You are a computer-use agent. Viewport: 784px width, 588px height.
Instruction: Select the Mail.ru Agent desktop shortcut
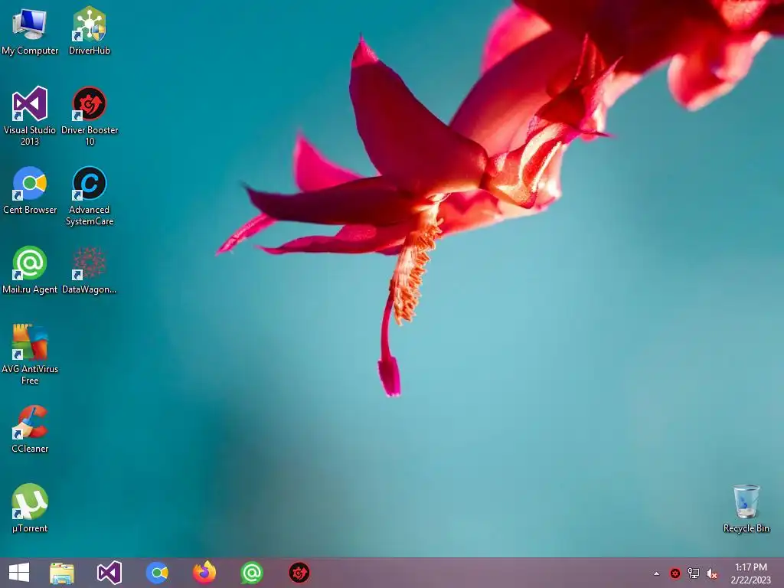30,270
